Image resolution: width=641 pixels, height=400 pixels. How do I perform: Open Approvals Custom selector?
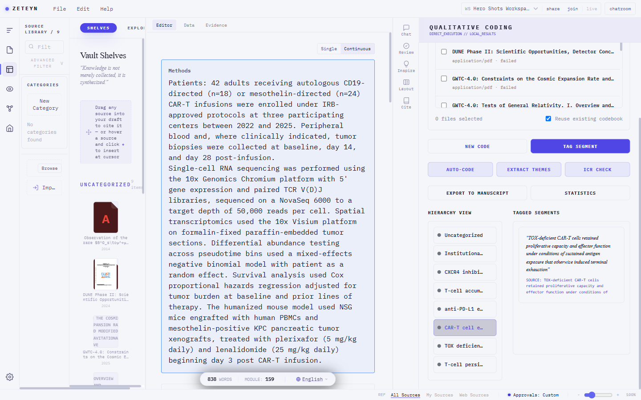[x=533, y=395]
